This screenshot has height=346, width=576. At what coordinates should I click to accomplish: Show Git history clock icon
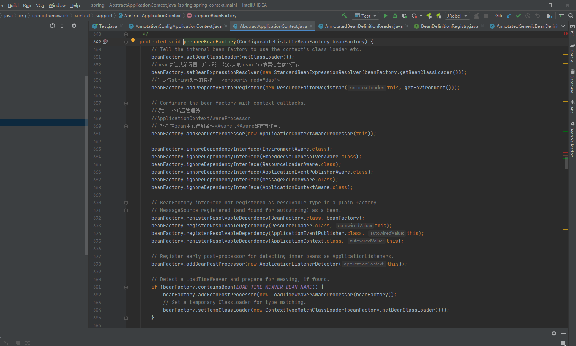pos(528,16)
